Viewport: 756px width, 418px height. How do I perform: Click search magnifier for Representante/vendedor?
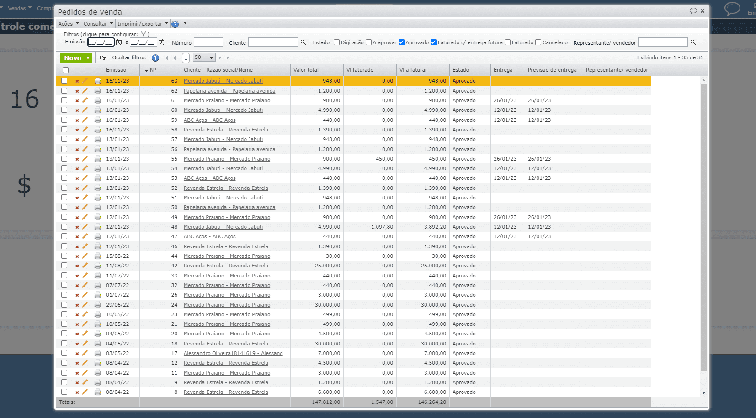(x=693, y=42)
